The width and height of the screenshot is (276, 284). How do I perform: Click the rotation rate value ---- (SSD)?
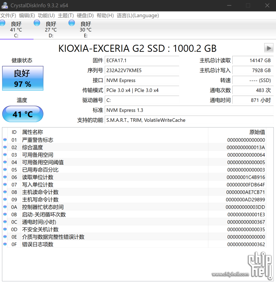[253, 80]
